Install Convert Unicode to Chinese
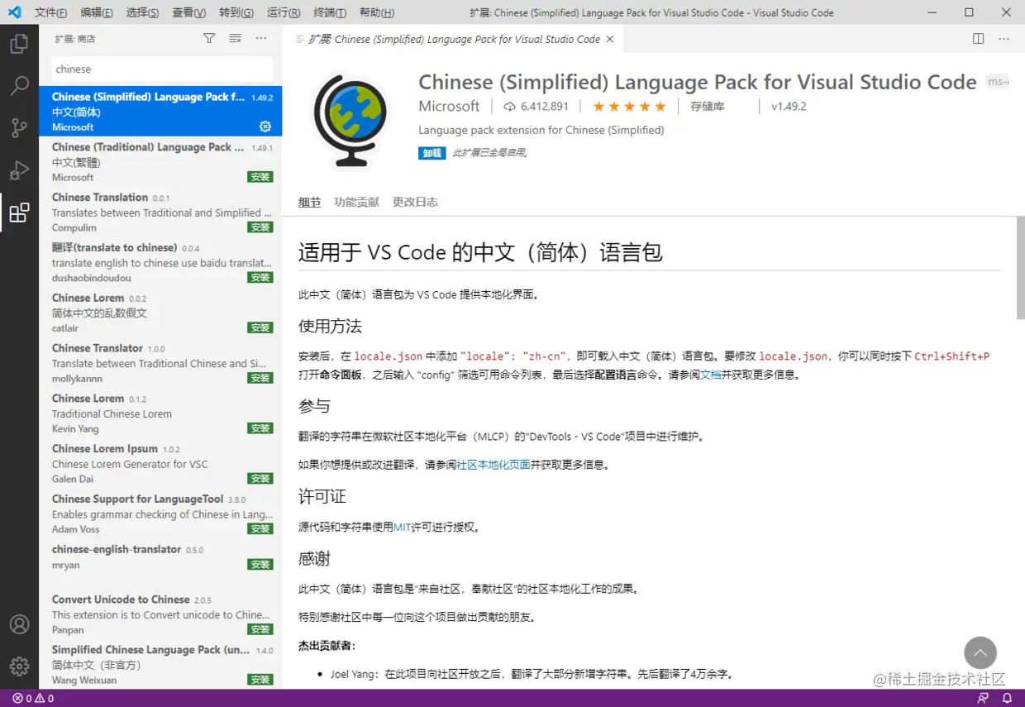 (260, 630)
